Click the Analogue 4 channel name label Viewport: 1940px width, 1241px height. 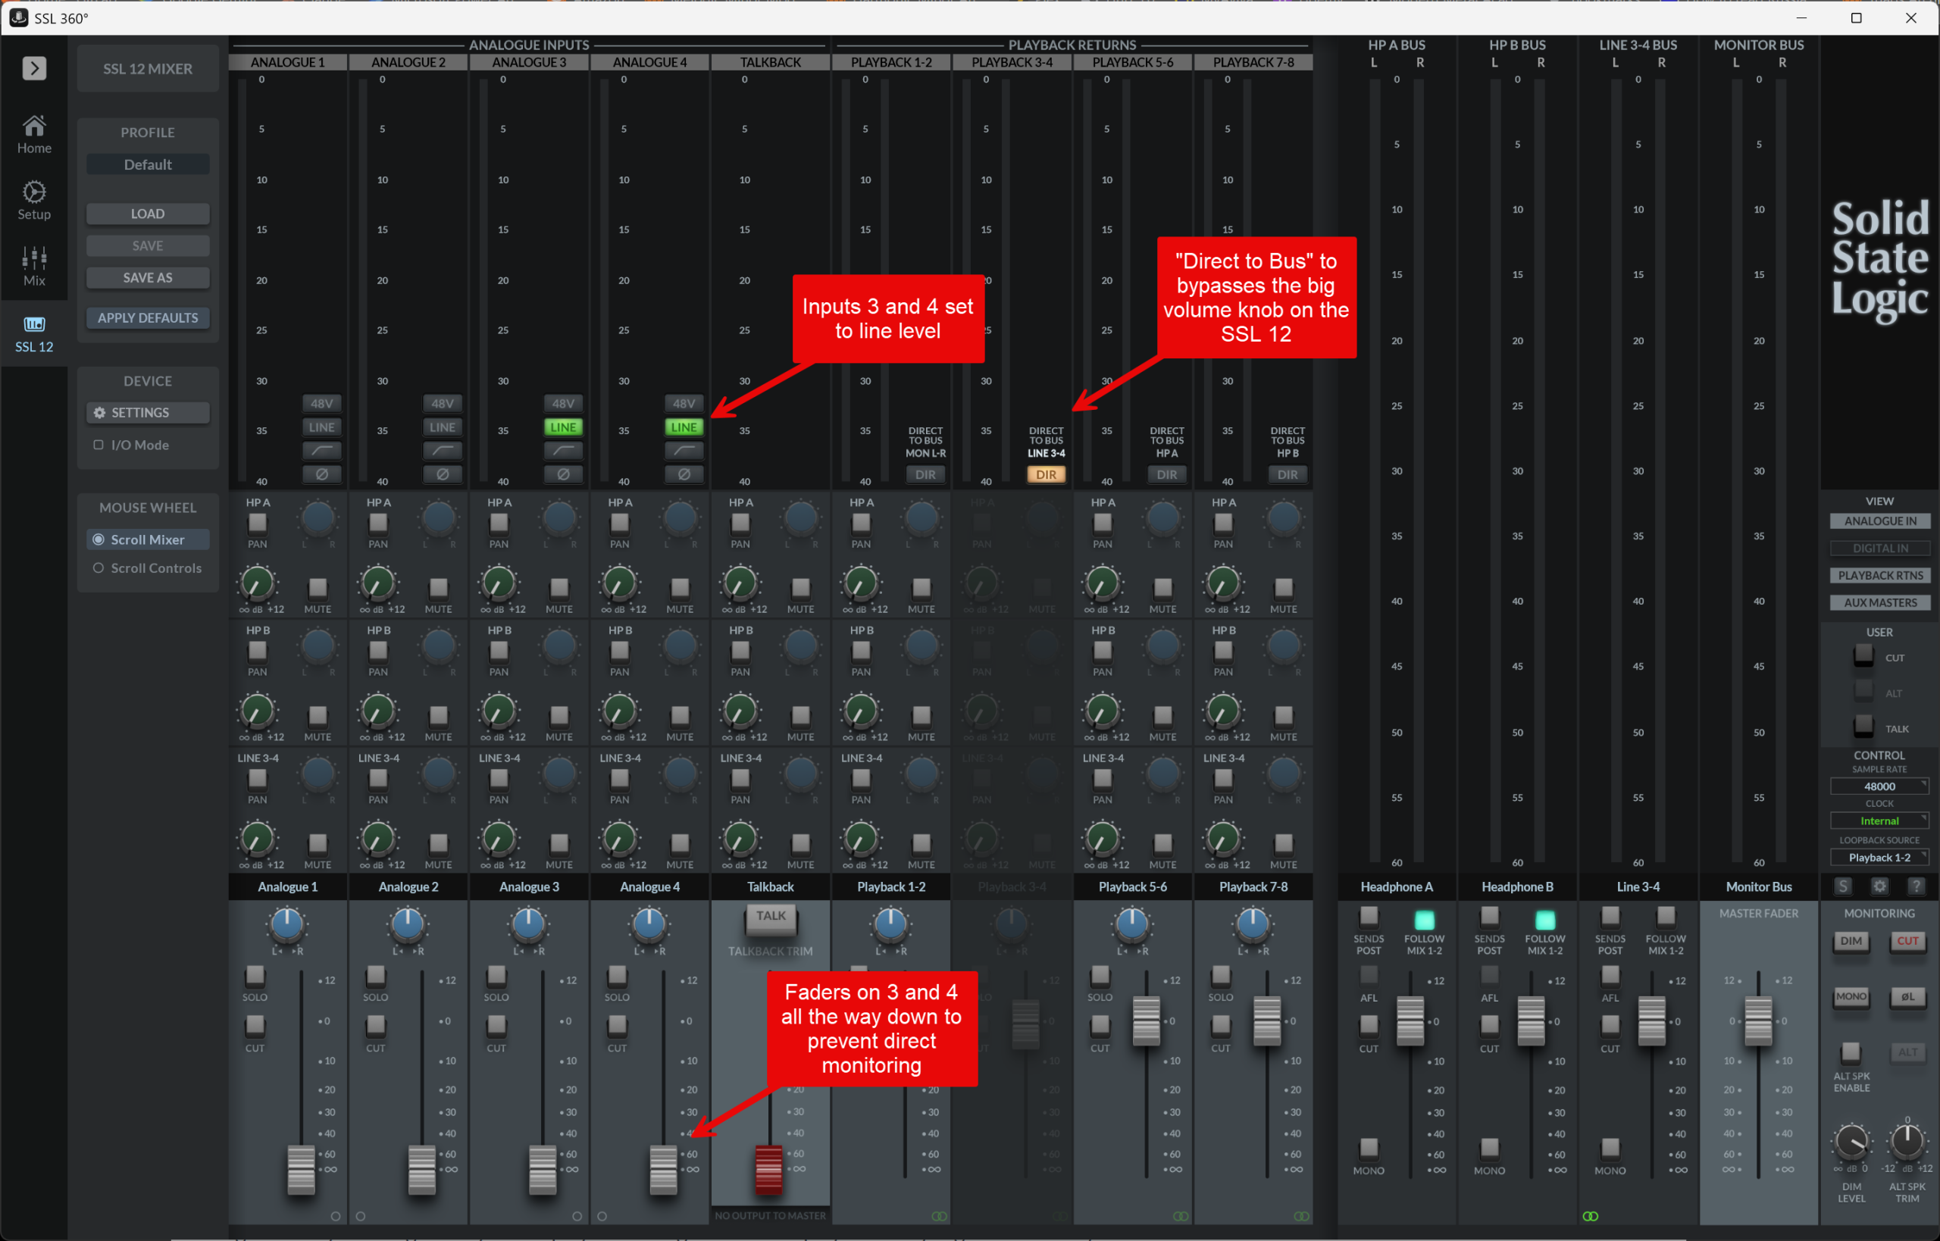click(649, 886)
